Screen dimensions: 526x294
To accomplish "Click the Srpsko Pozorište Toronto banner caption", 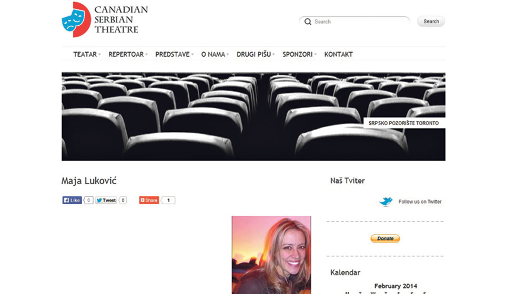I will click(x=403, y=123).
